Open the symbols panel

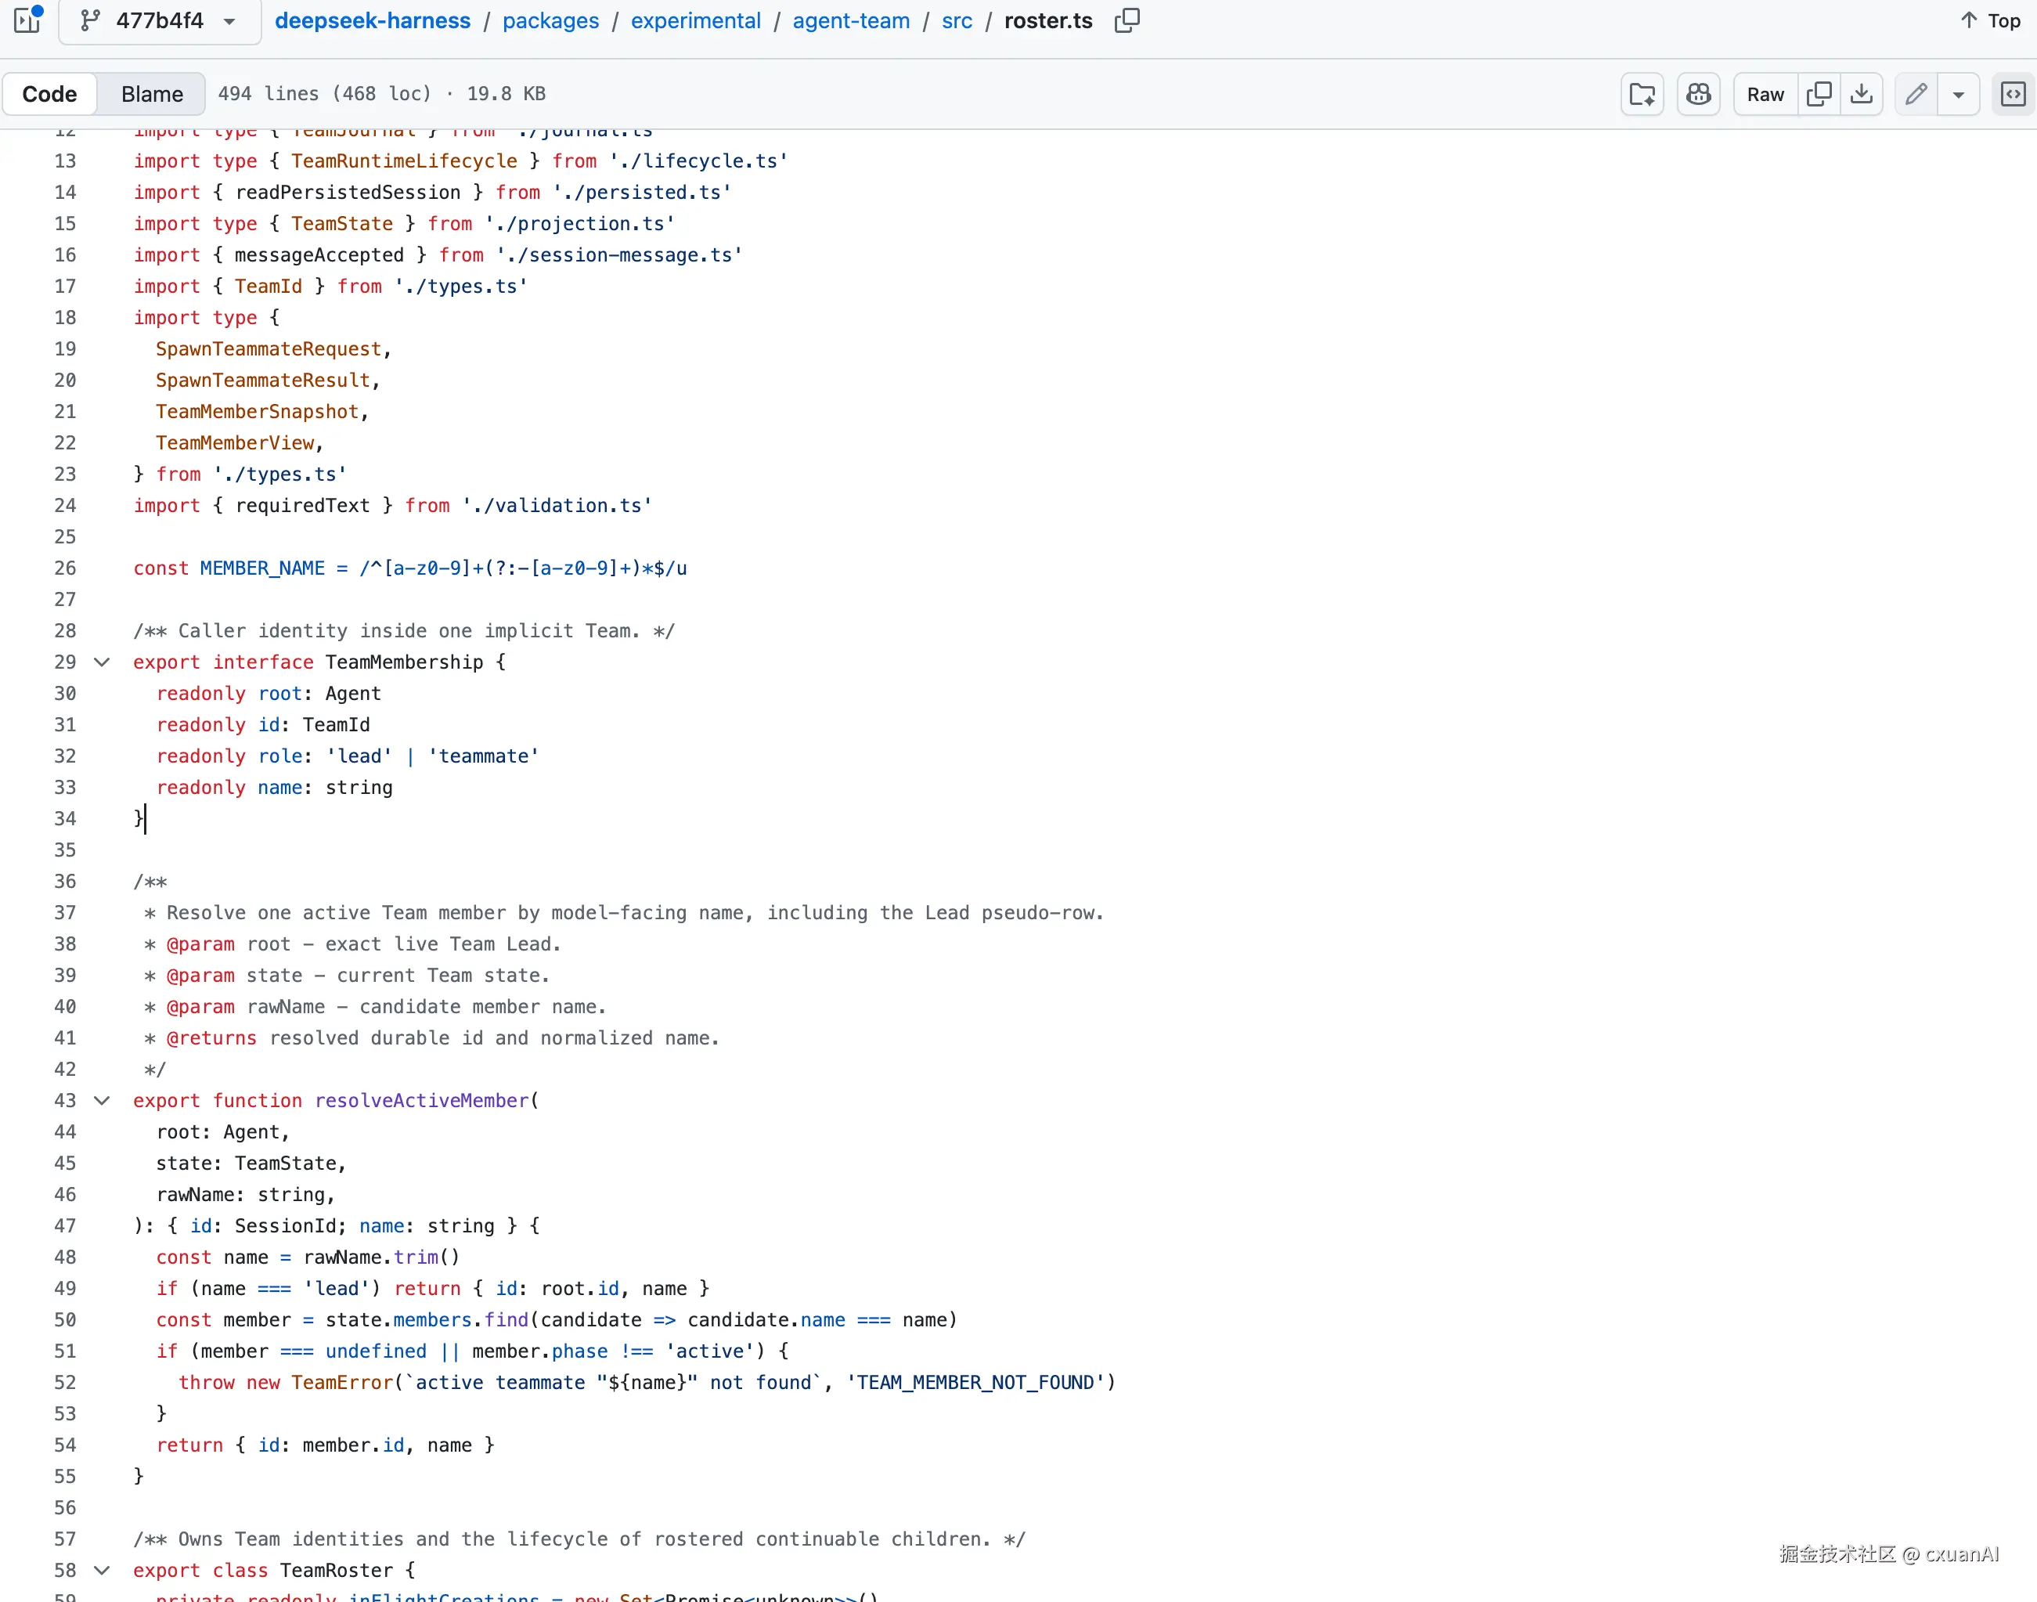click(x=2014, y=94)
